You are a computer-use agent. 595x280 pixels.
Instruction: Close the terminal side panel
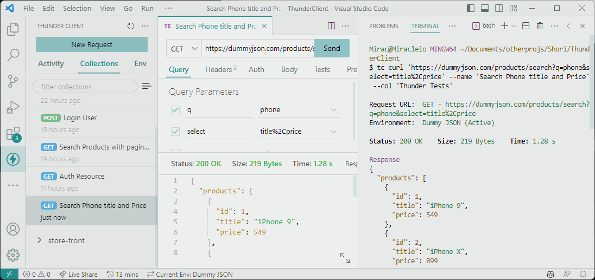[583, 26]
